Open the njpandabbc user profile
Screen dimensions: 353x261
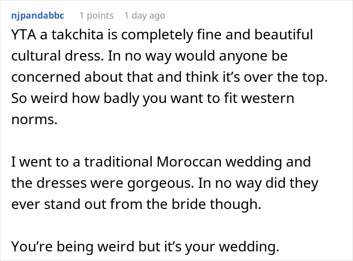point(37,16)
